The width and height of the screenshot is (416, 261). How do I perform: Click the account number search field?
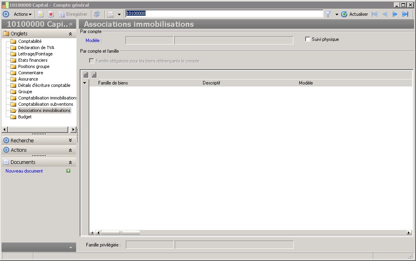[224, 13]
